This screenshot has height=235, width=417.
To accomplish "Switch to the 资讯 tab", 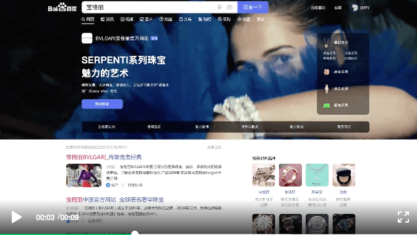I will point(107,19).
